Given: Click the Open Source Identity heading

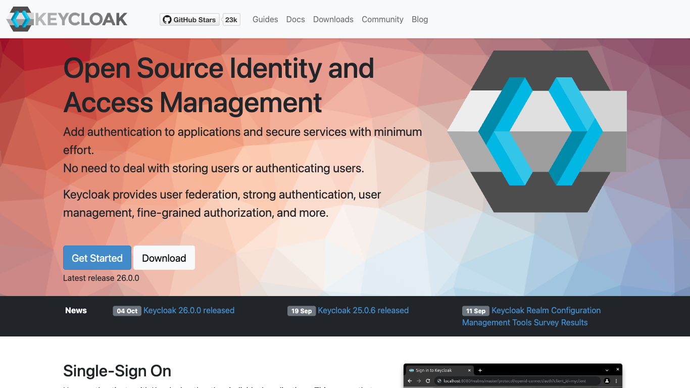Looking at the screenshot, I should tap(219, 85).
